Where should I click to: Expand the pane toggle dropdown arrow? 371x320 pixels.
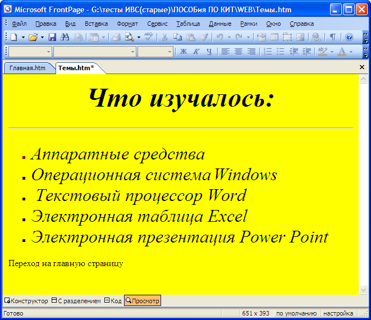click(x=103, y=37)
